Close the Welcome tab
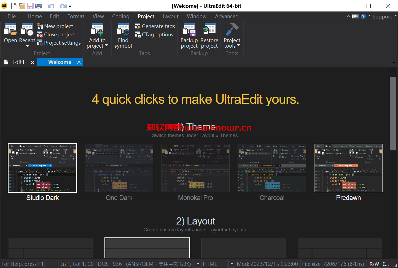 click(79, 63)
